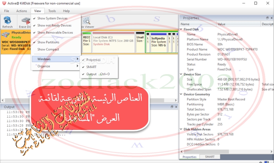The width and height of the screenshot is (274, 163).
Task: Open the Actions menu
Action: [x=22, y=11]
